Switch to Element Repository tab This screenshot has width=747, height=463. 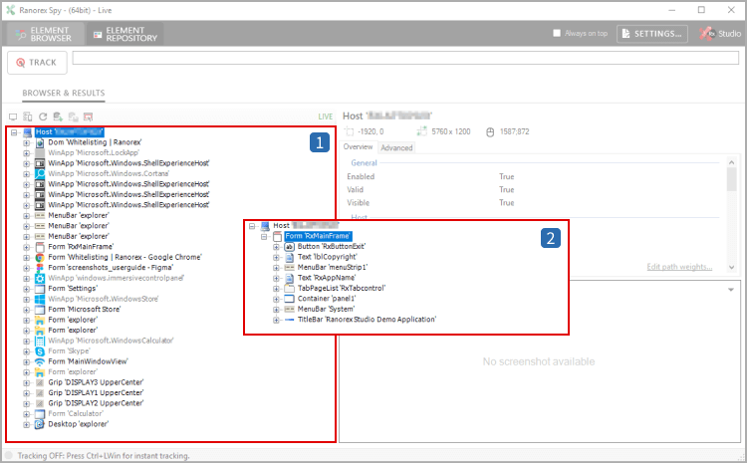pos(125,34)
